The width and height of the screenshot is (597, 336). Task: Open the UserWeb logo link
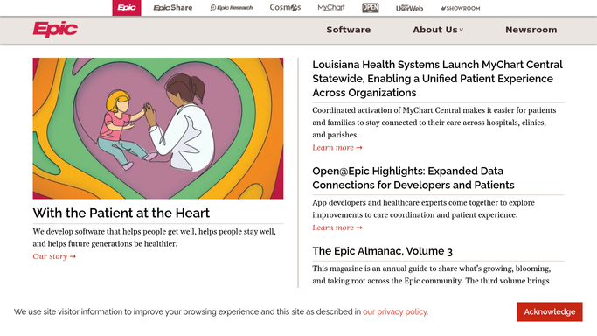(x=409, y=8)
